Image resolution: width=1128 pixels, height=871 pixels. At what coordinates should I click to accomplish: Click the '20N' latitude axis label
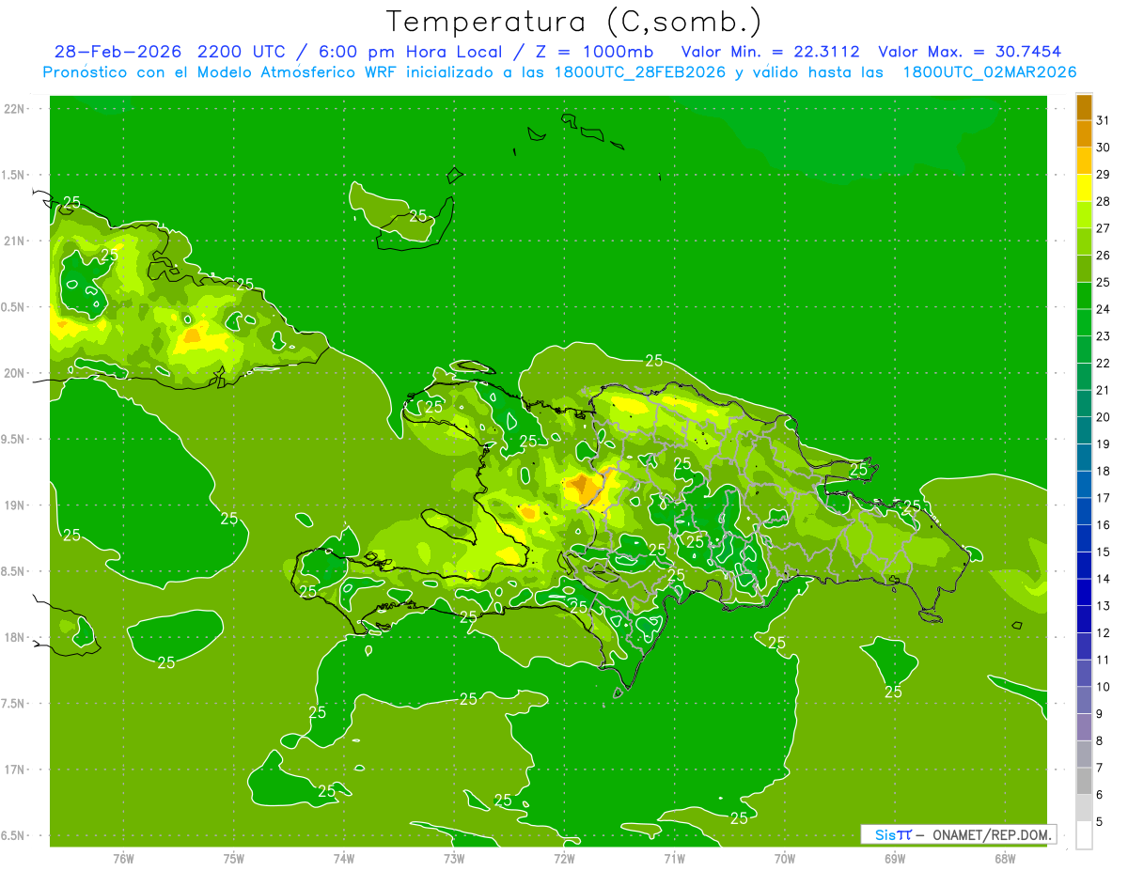pos(15,373)
